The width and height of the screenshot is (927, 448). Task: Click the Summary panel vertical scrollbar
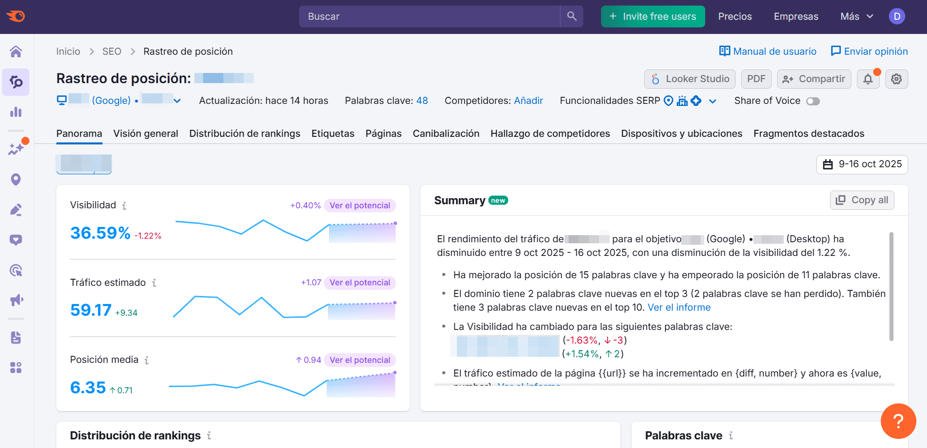pos(891,286)
